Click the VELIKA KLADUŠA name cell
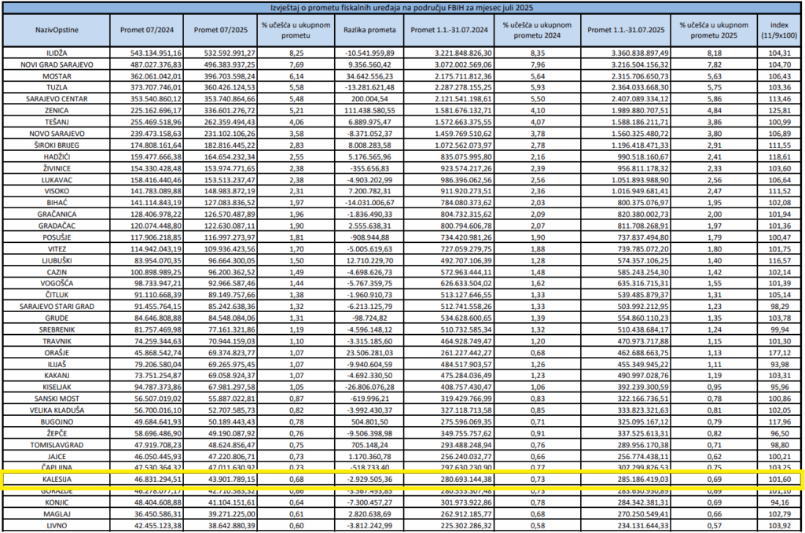 point(56,410)
